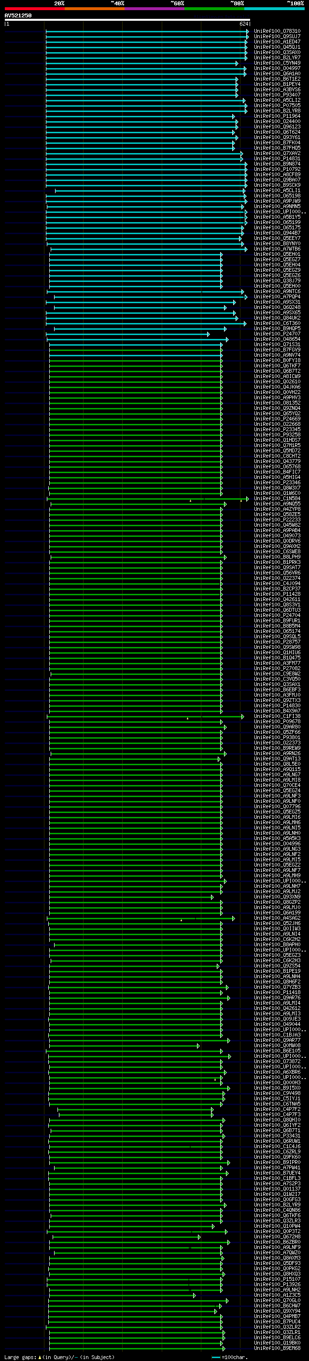This screenshot has width=309, height=1361.
Task: Select query name AV521250
Action: click(18, 16)
